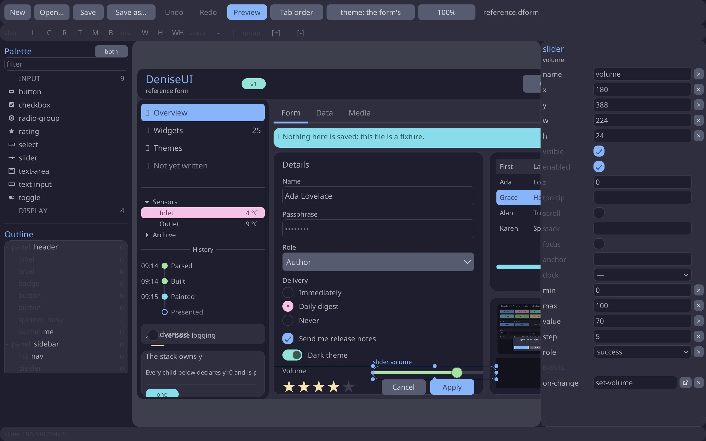Switch to the Data tab

(x=324, y=112)
